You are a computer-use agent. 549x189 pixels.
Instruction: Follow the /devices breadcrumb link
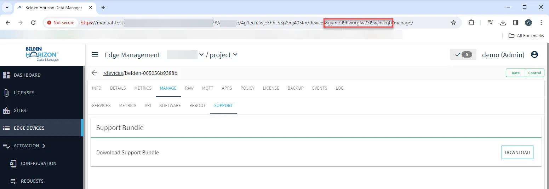coord(113,73)
